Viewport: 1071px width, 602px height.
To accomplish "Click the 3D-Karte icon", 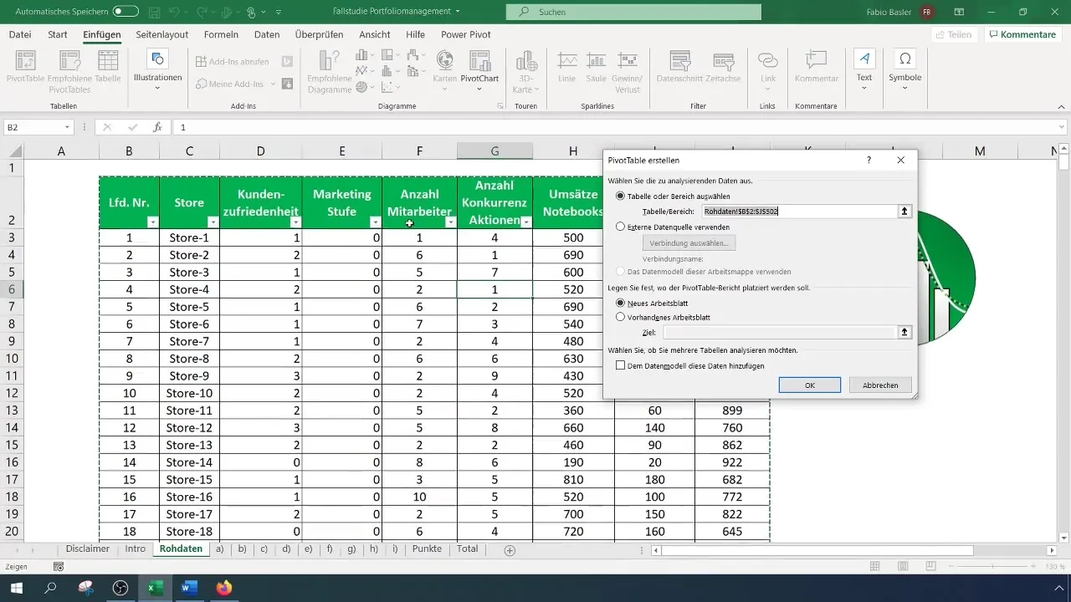I will 525,70.
